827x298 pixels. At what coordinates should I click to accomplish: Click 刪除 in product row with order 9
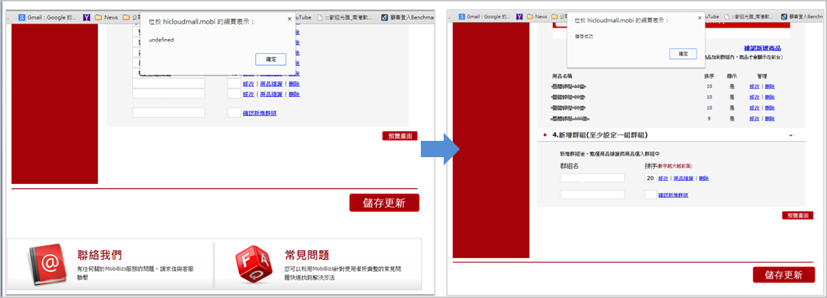(770, 119)
